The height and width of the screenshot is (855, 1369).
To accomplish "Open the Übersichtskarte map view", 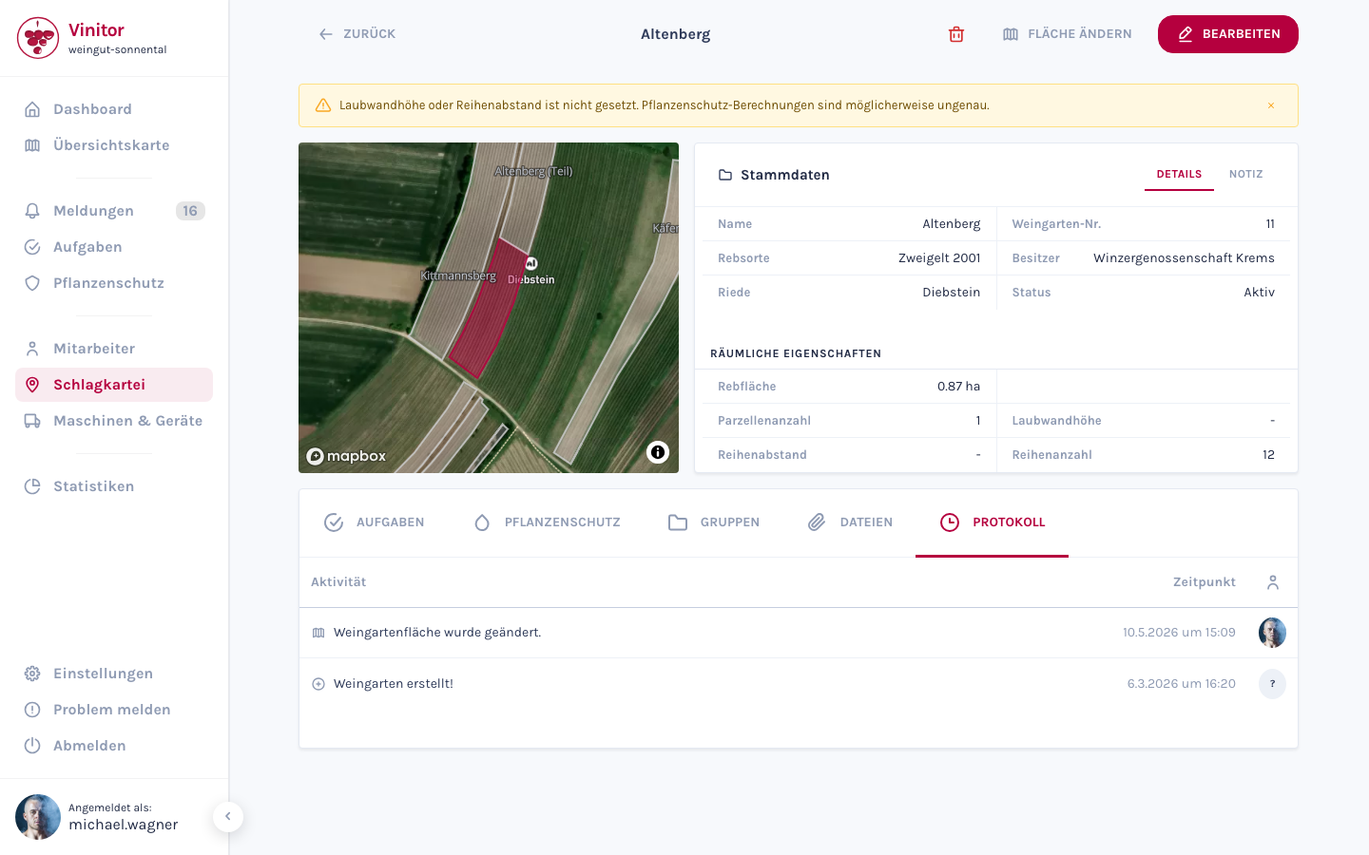I will click(114, 145).
